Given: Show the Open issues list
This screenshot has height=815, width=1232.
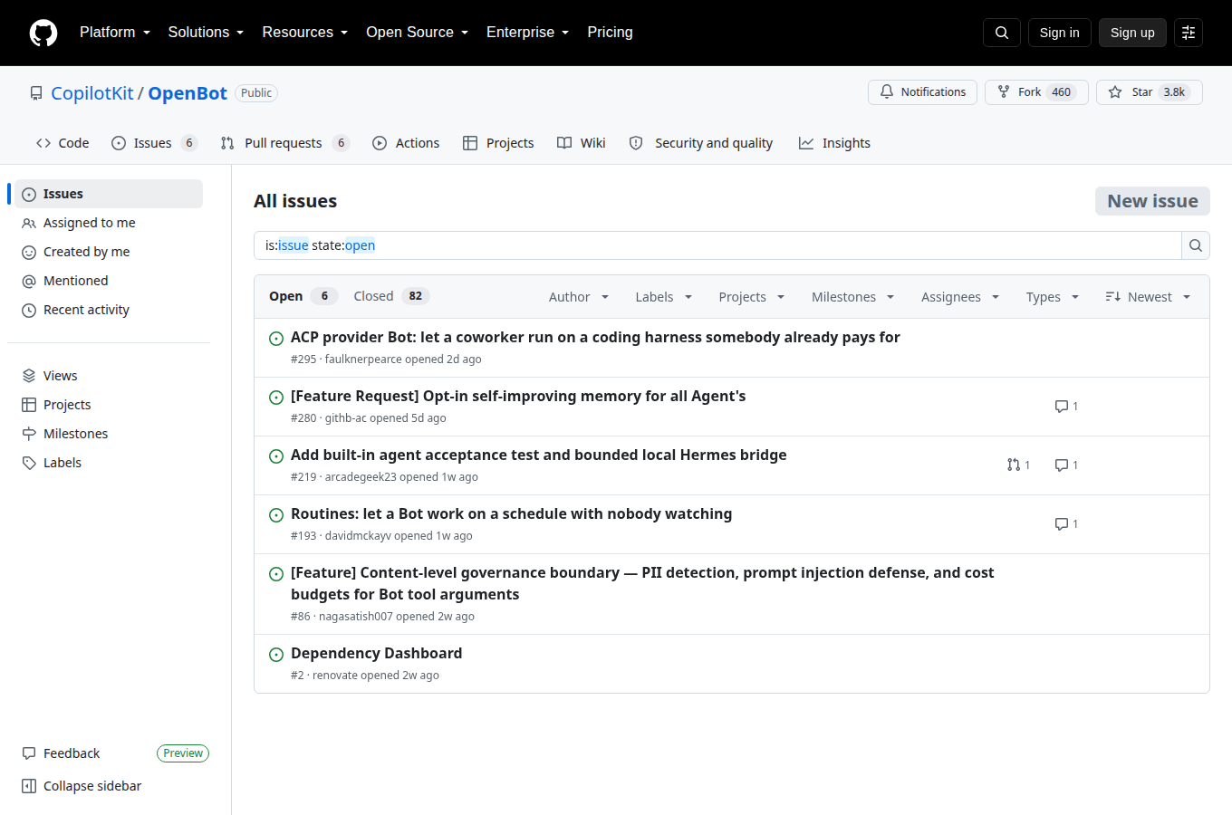Looking at the screenshot, I should (x=303, y=296).
